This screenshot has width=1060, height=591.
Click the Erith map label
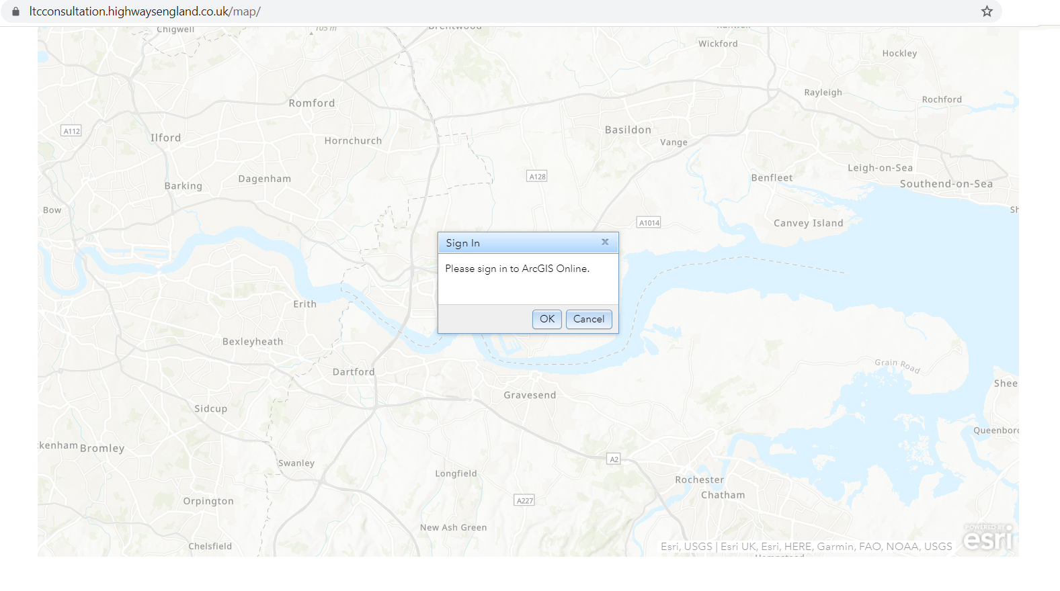[x=304, y=304]
